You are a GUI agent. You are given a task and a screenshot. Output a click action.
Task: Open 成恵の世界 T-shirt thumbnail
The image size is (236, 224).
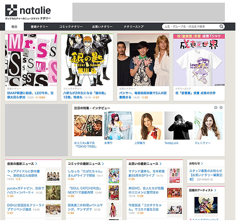tap(199, 60)
